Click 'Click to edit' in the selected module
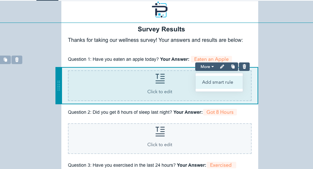 [160, 92]
